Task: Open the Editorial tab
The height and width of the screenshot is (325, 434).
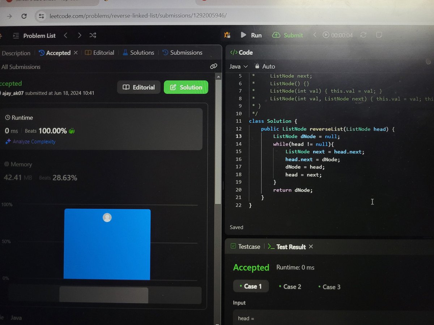Action: (99, 53)
